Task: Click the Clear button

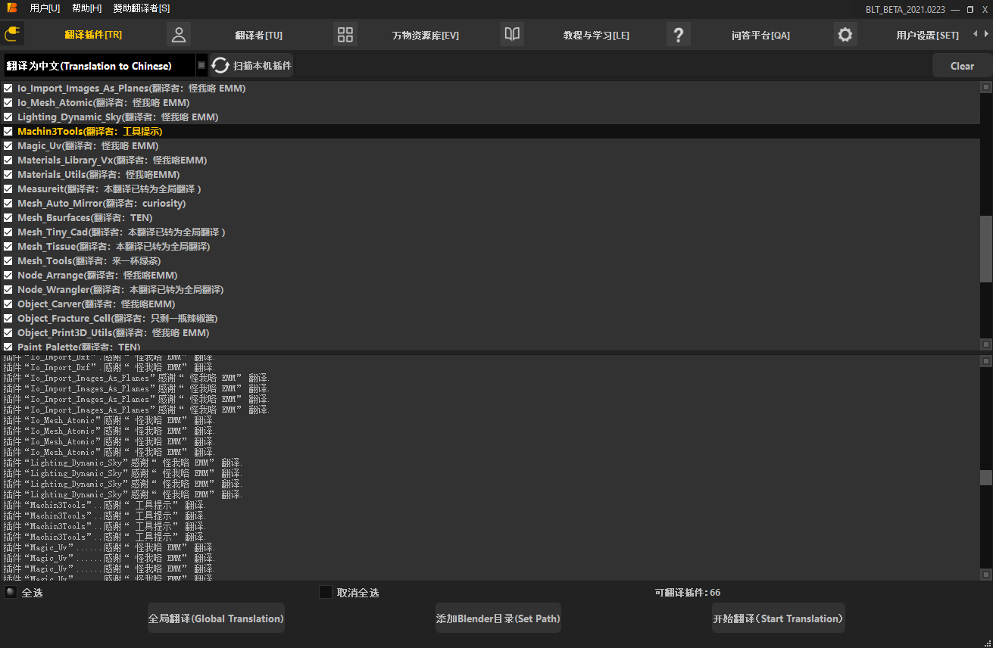Action: (x=962, y=66)
